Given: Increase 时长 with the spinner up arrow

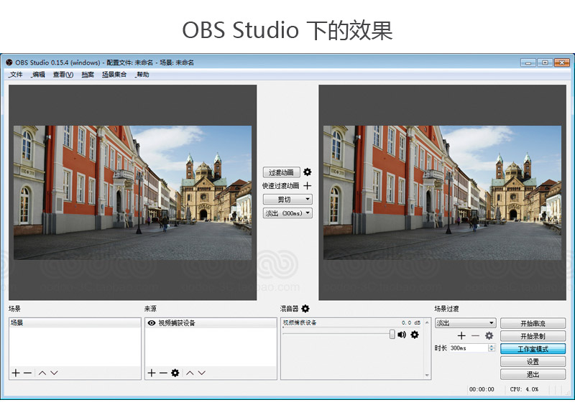Looking at the screenshot, I should pyautogui.click(x=492, y=346).
